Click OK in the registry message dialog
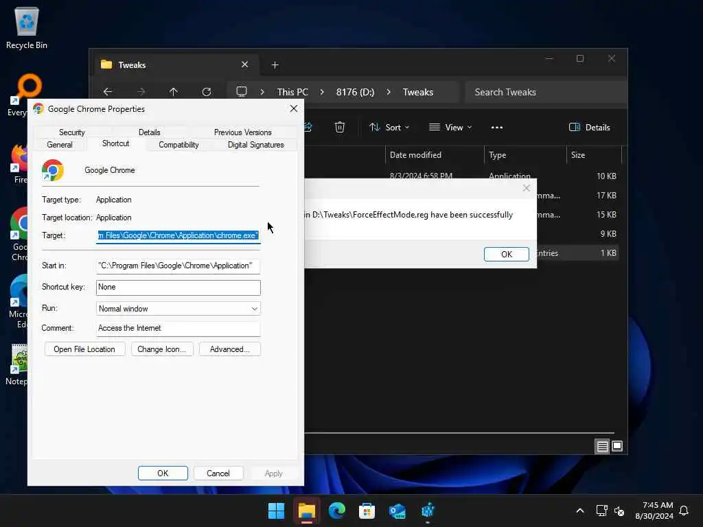The image size is (703, 527). click(x=507, y=254)
